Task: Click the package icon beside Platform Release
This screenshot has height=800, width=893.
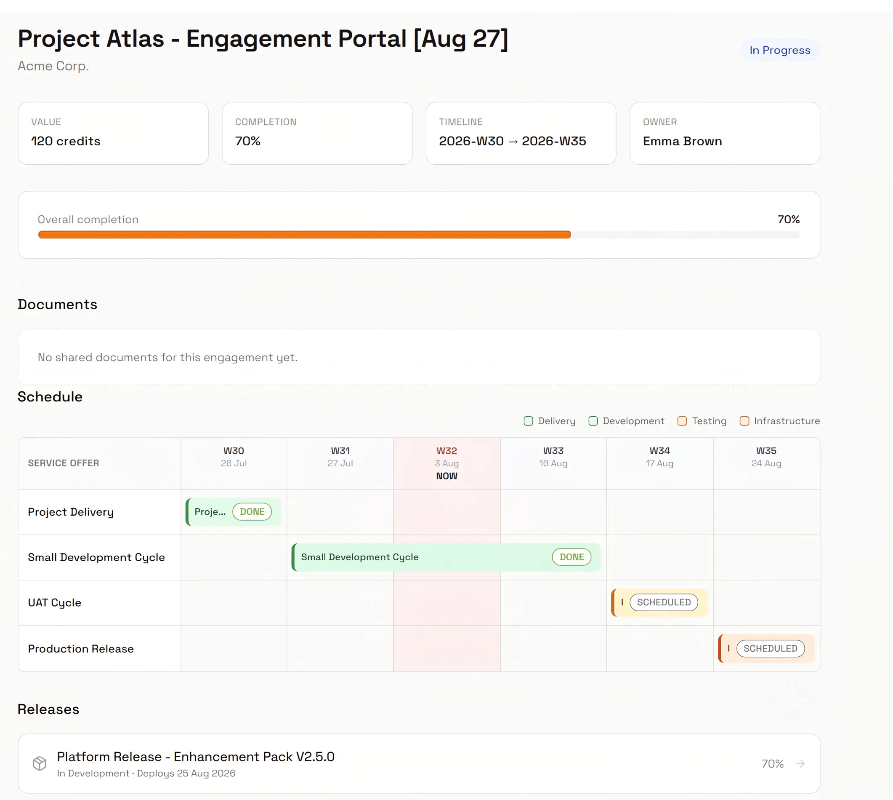Action: click(x=40, y=763)
